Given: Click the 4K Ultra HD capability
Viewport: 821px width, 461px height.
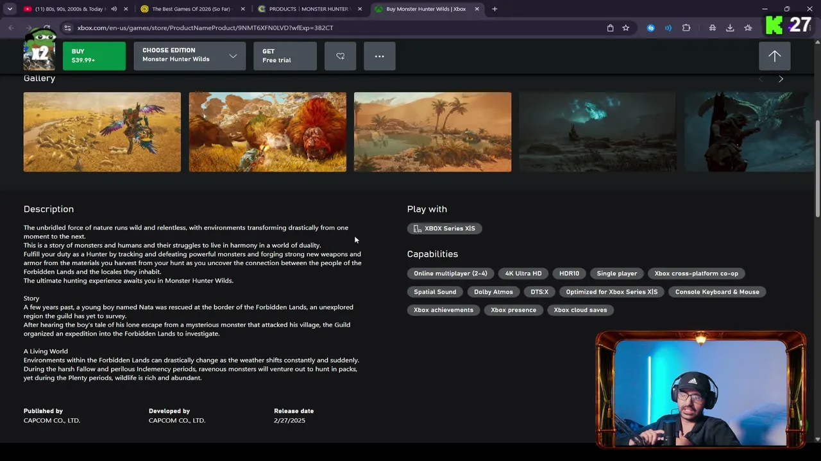Looking at the screenshot, I should point(523,273).
